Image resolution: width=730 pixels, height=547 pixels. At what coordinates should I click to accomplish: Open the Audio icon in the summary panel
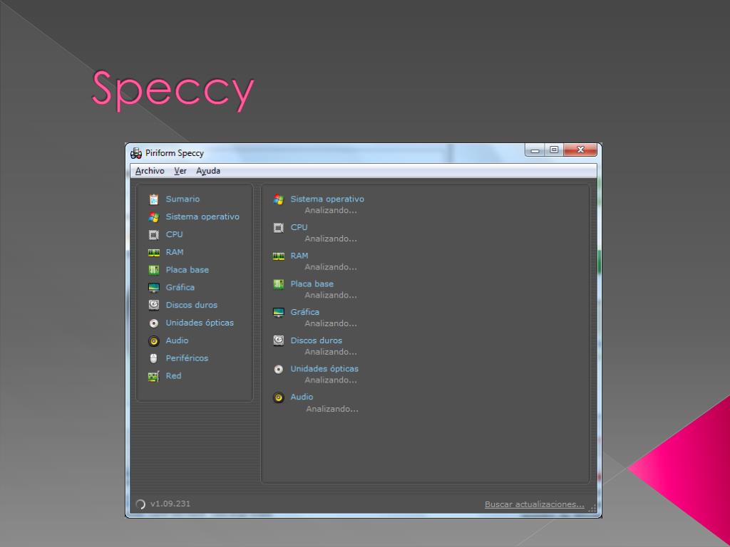pyautogui.click(x=279, y=397)
